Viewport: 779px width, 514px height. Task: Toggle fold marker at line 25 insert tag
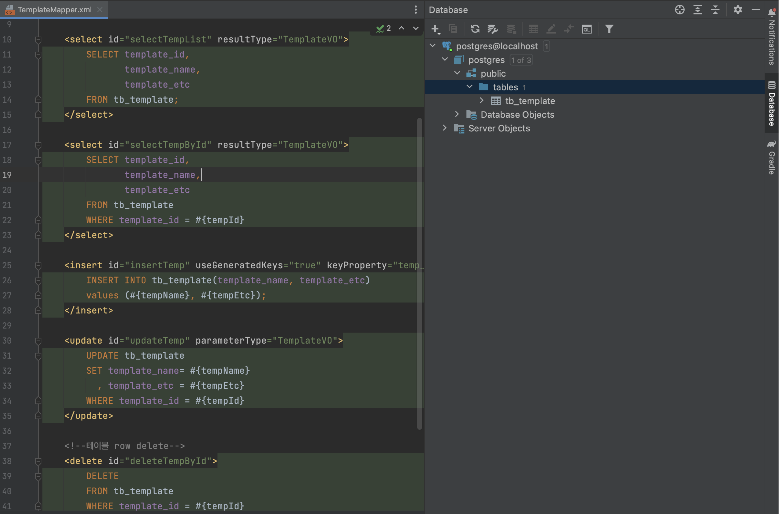[38, 266]
